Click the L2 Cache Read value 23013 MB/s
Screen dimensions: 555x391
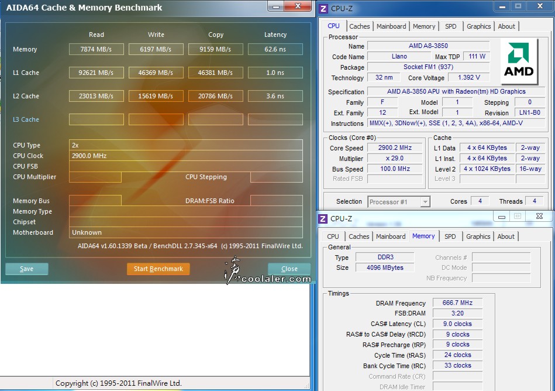tap(96, 96)
